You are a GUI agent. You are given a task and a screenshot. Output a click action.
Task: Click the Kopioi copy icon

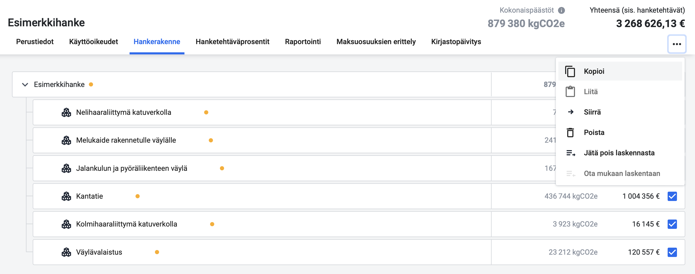point(570,71)
